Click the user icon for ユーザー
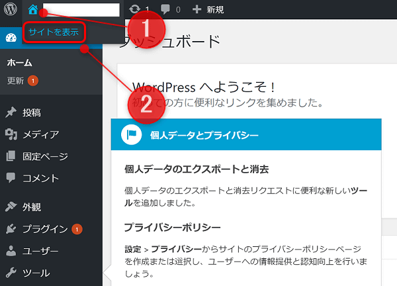Screen dimensions: 397x286 [11, 251]
